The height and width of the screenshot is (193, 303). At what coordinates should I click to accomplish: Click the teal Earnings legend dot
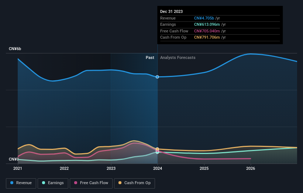[x=44, y=183]
